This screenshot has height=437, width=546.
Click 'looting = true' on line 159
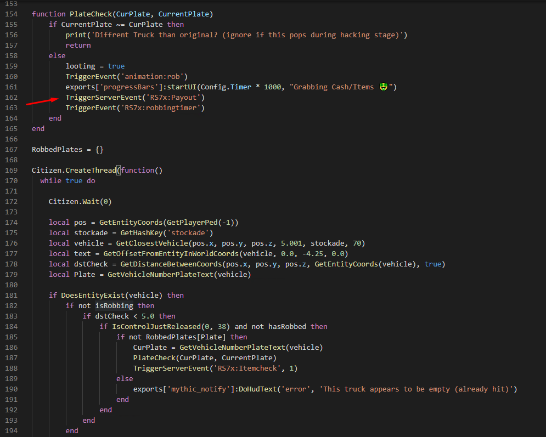coord(95,66)
